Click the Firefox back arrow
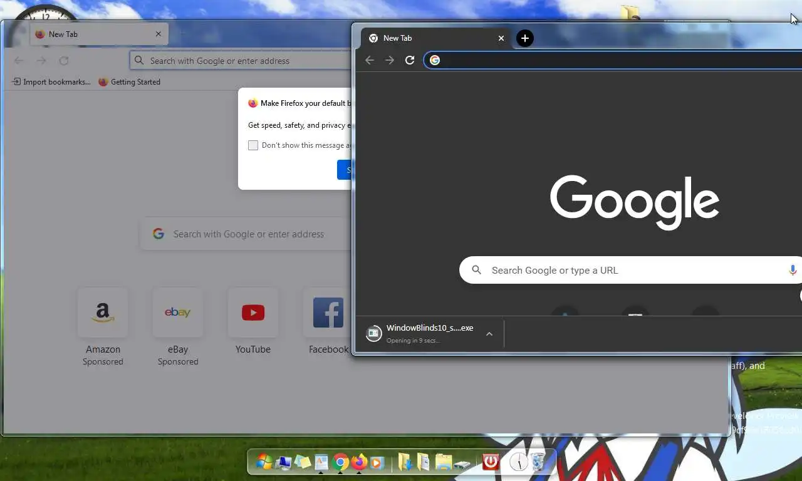 pos(19,61)
